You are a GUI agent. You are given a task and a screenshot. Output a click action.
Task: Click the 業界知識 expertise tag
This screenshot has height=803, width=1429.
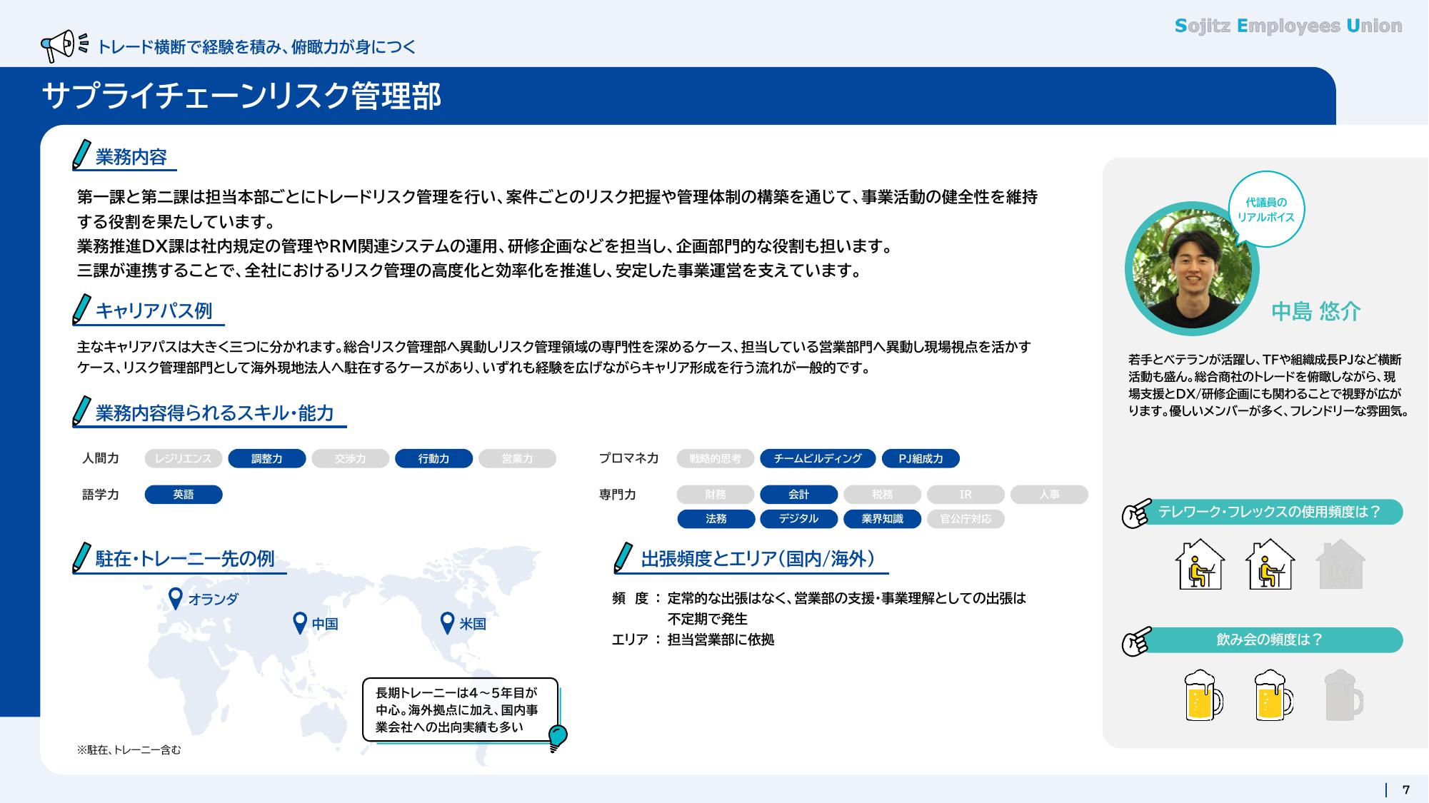(x=883, y=519)
